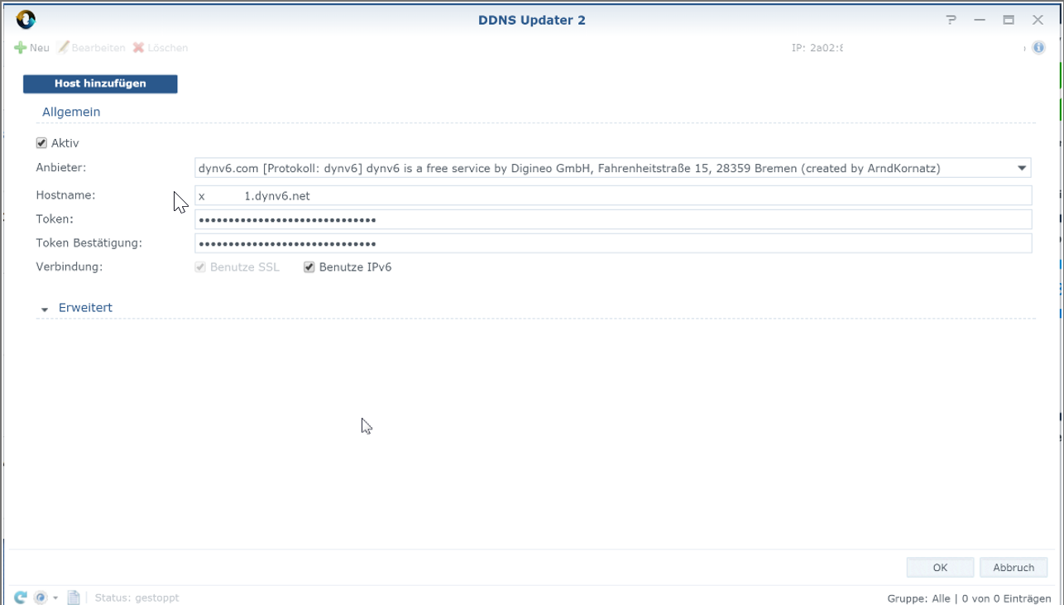The height and width of the screenshot is (605, 1064).
Task: Click the Token Bestätigung input field
Action: coord(613,243)
